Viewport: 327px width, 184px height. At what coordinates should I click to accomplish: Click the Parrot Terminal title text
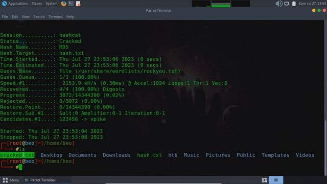(158, 10)
